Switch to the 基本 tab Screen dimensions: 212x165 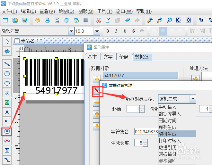pos(93,57)
